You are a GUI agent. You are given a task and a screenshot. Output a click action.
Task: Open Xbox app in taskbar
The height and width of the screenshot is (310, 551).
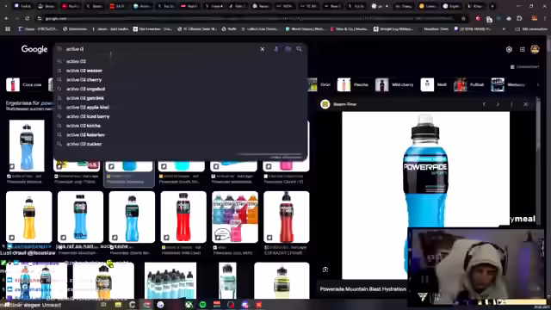click(189, 304)
